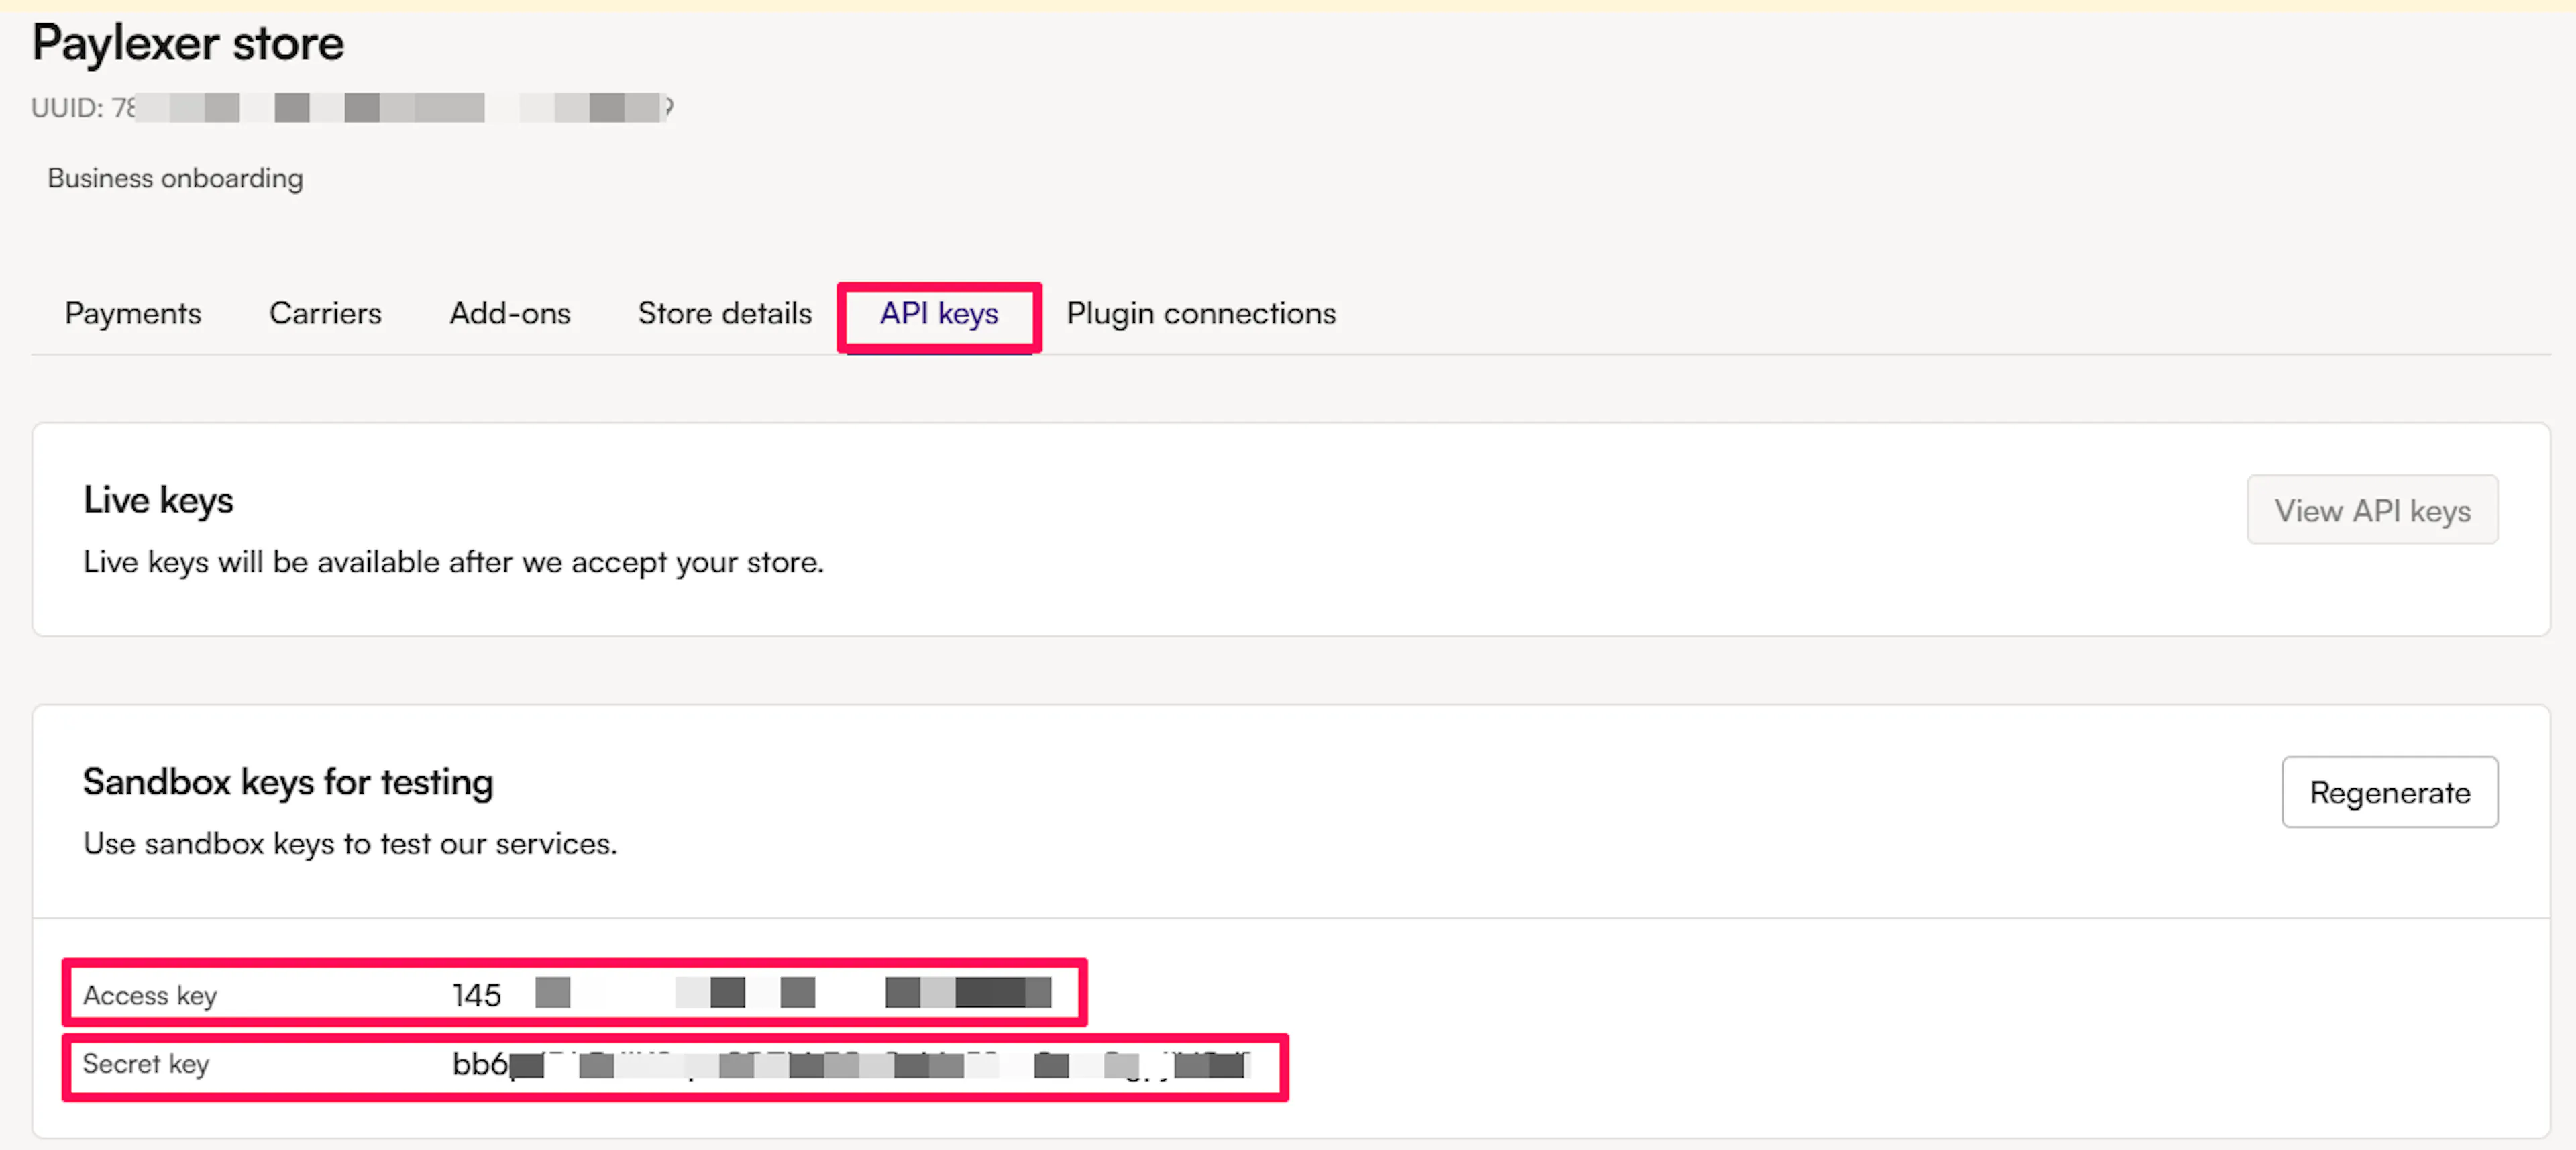Click the live keys availability message
Viewport: 2576px width, 1150px height.
point(453,562)
